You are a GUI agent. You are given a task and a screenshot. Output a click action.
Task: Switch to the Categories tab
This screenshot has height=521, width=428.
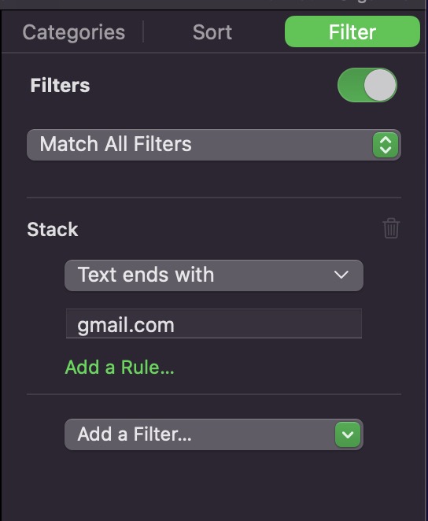point(74,32)
